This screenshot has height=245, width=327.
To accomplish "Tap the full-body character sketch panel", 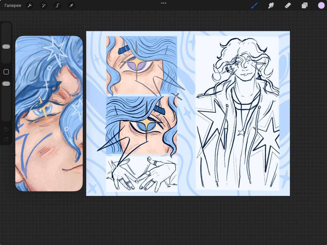I will click(x=237, y=113).
